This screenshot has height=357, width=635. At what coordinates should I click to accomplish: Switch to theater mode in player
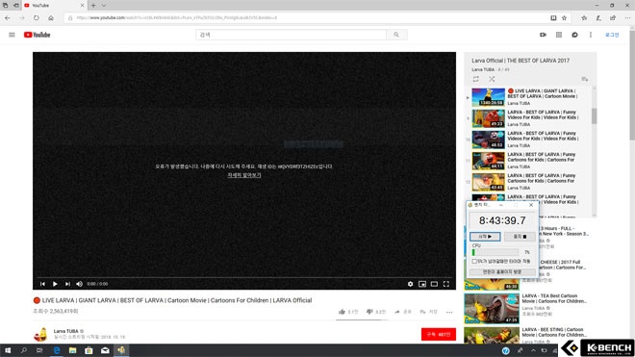(x=434, y=284)
